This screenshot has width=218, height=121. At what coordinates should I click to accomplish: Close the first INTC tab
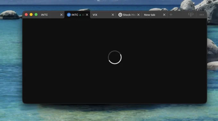(x=61, y=15)
